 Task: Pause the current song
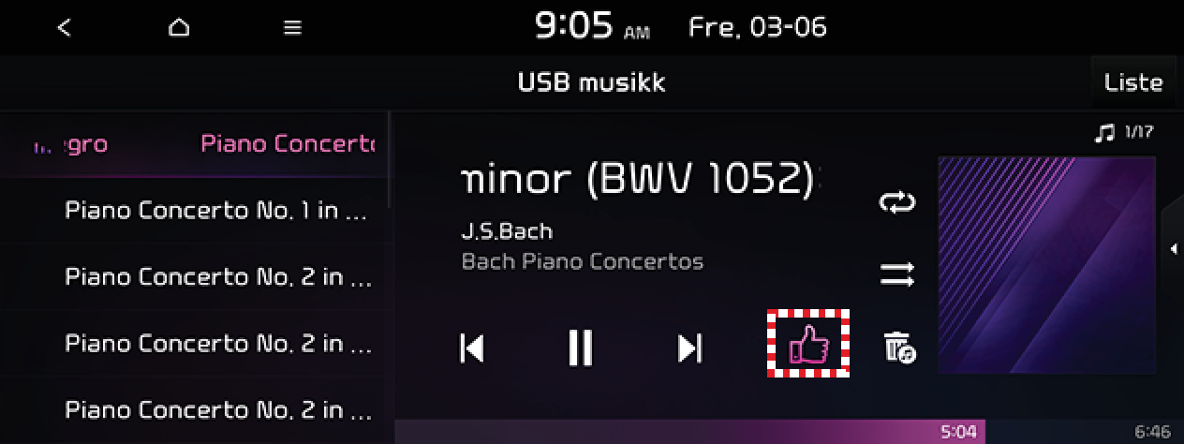pyautogui.click(x=581, y=348)
